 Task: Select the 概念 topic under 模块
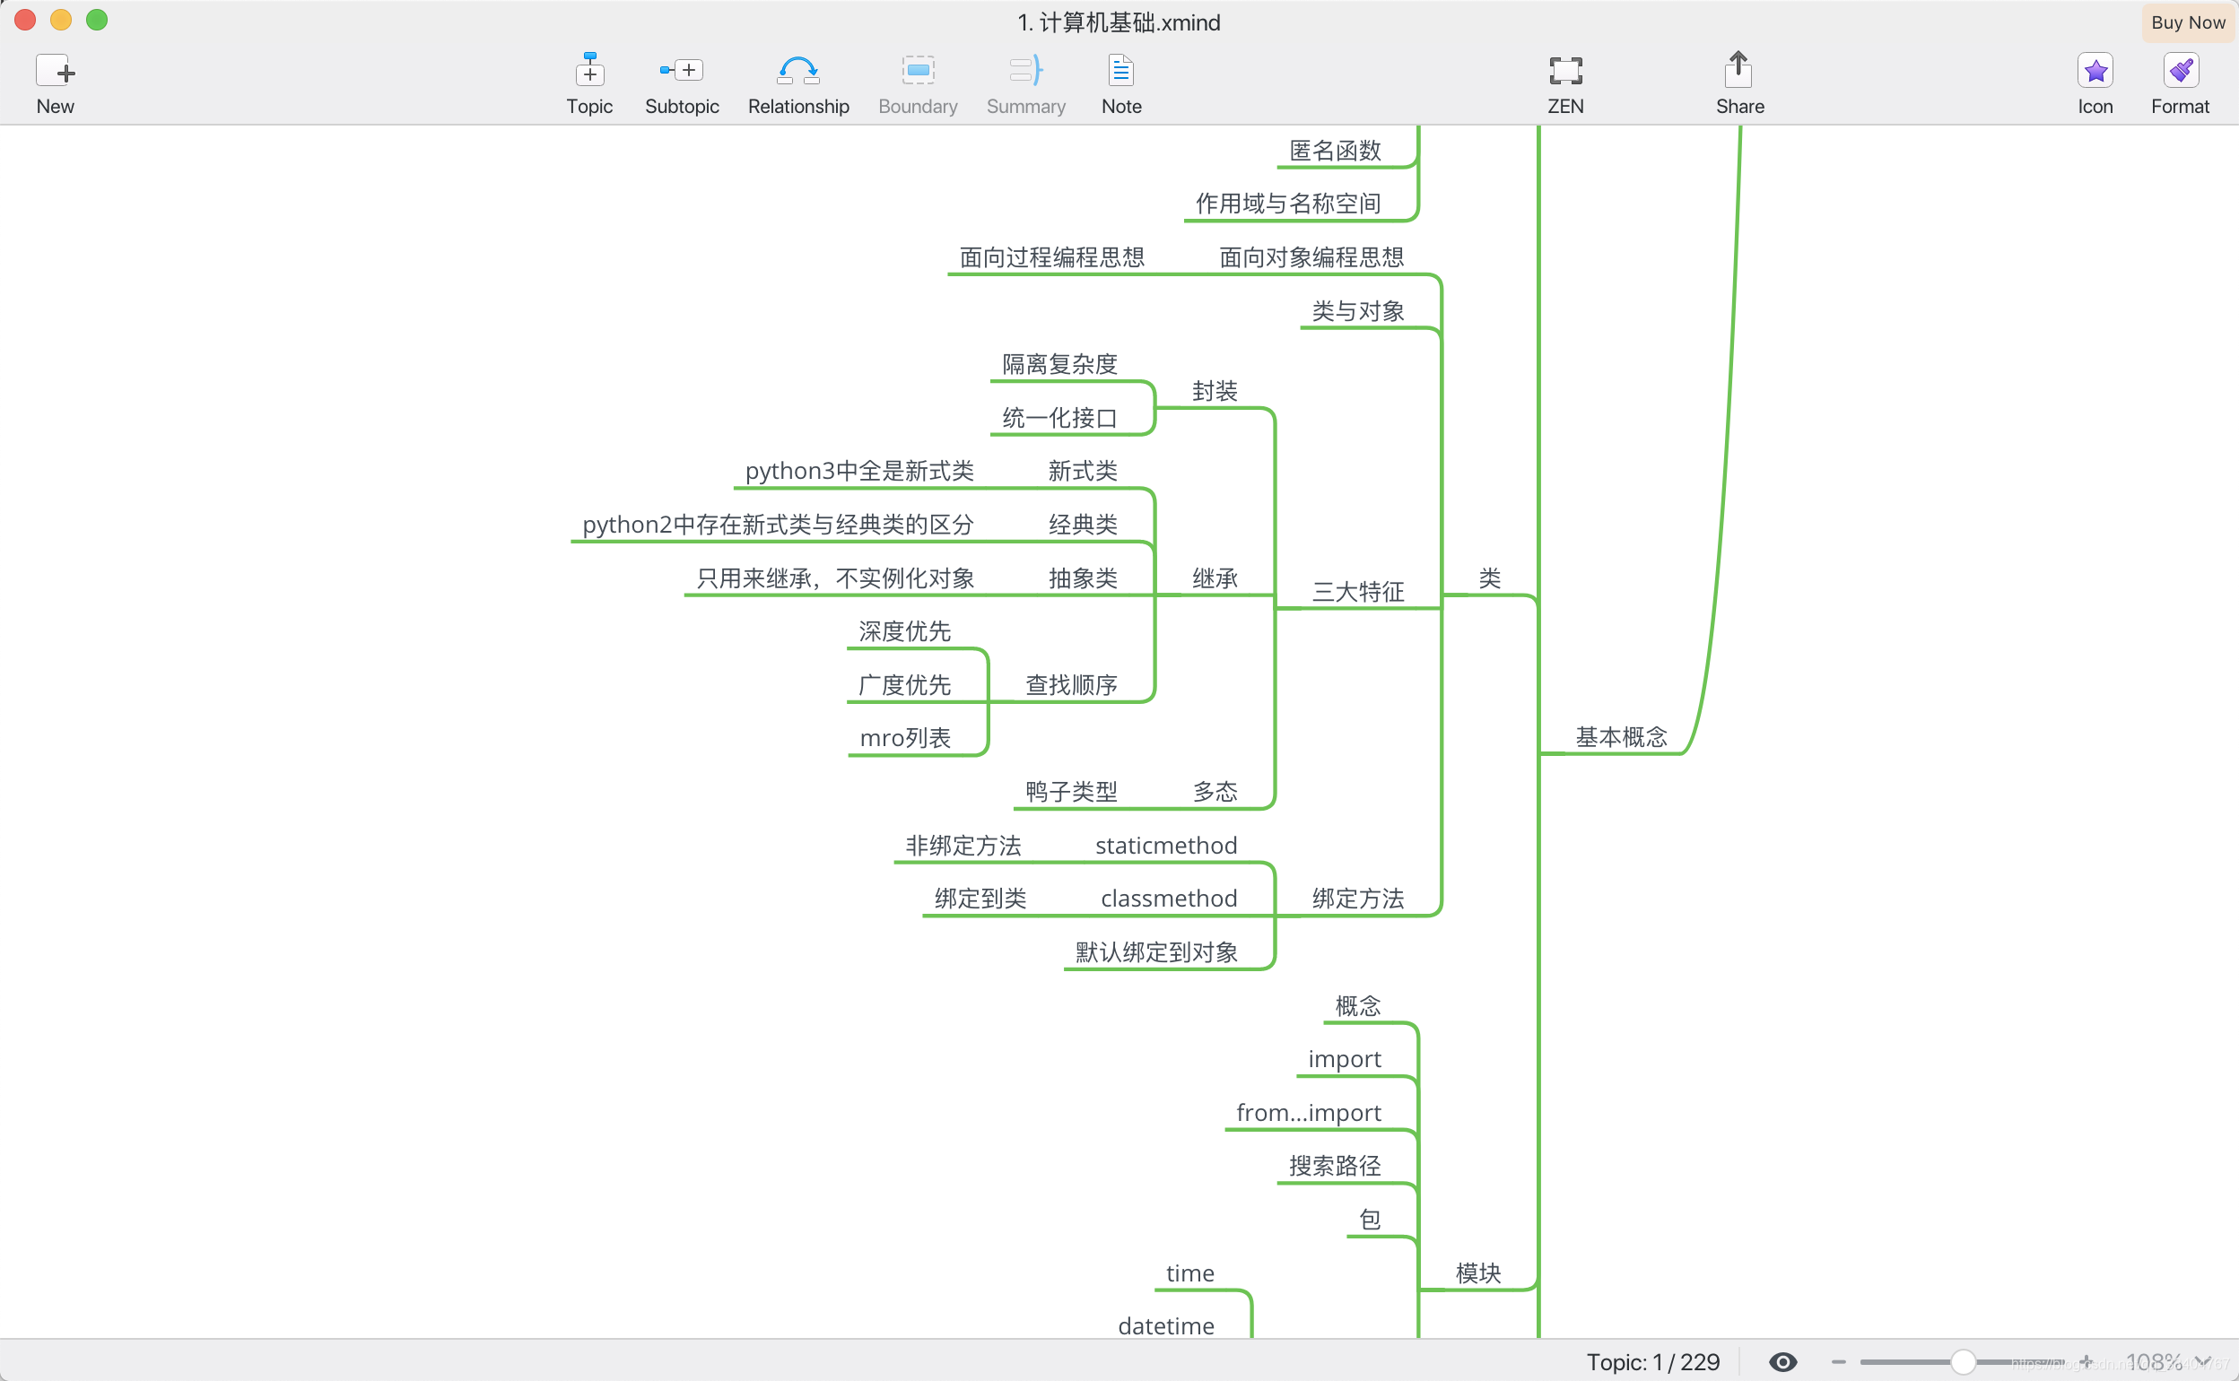pos(1357,1005)
